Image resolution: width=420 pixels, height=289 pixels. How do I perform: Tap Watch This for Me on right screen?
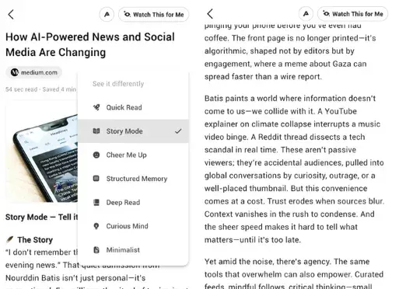[353, 14]
